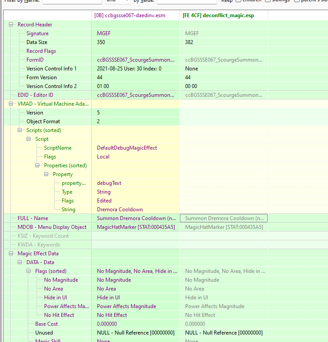Viewport: 328px width, 342px height.
Task: Select the FormID row label
Action: tap(35, 60)
